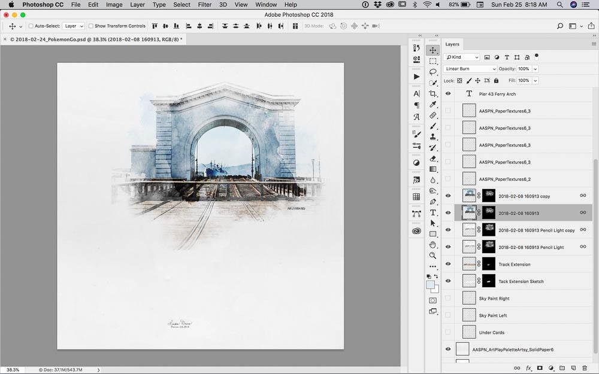Open the Character panel icon

point(416,93)
